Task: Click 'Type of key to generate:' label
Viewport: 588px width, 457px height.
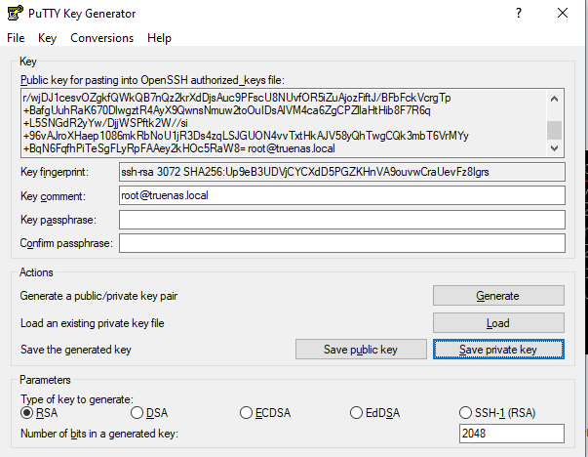Action: 77,398
